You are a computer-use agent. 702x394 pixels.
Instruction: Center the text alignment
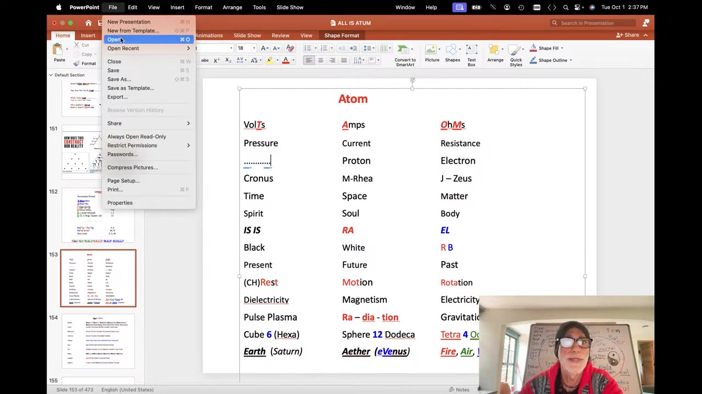tap(321, 60)
